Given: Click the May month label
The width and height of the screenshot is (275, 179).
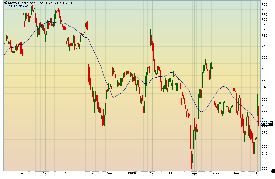Looking at the screenshot, I should click(216, 173).
